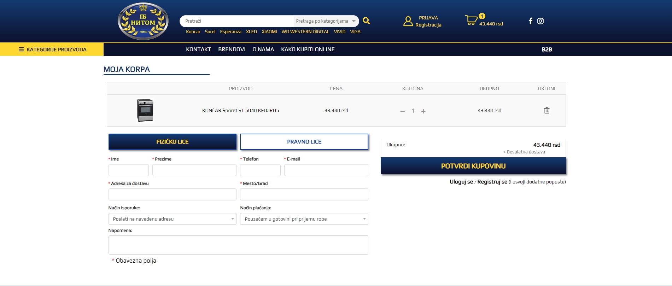Click the Prezime input field
This screenshot has height=286, width=672.
pos(194,170)
